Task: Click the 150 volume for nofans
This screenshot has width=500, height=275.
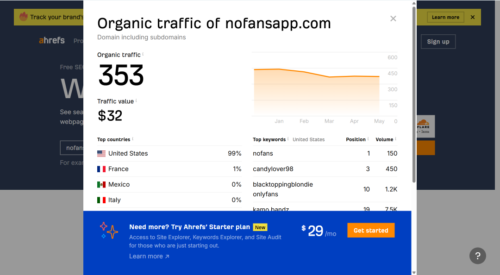Action: coord(392,153)
